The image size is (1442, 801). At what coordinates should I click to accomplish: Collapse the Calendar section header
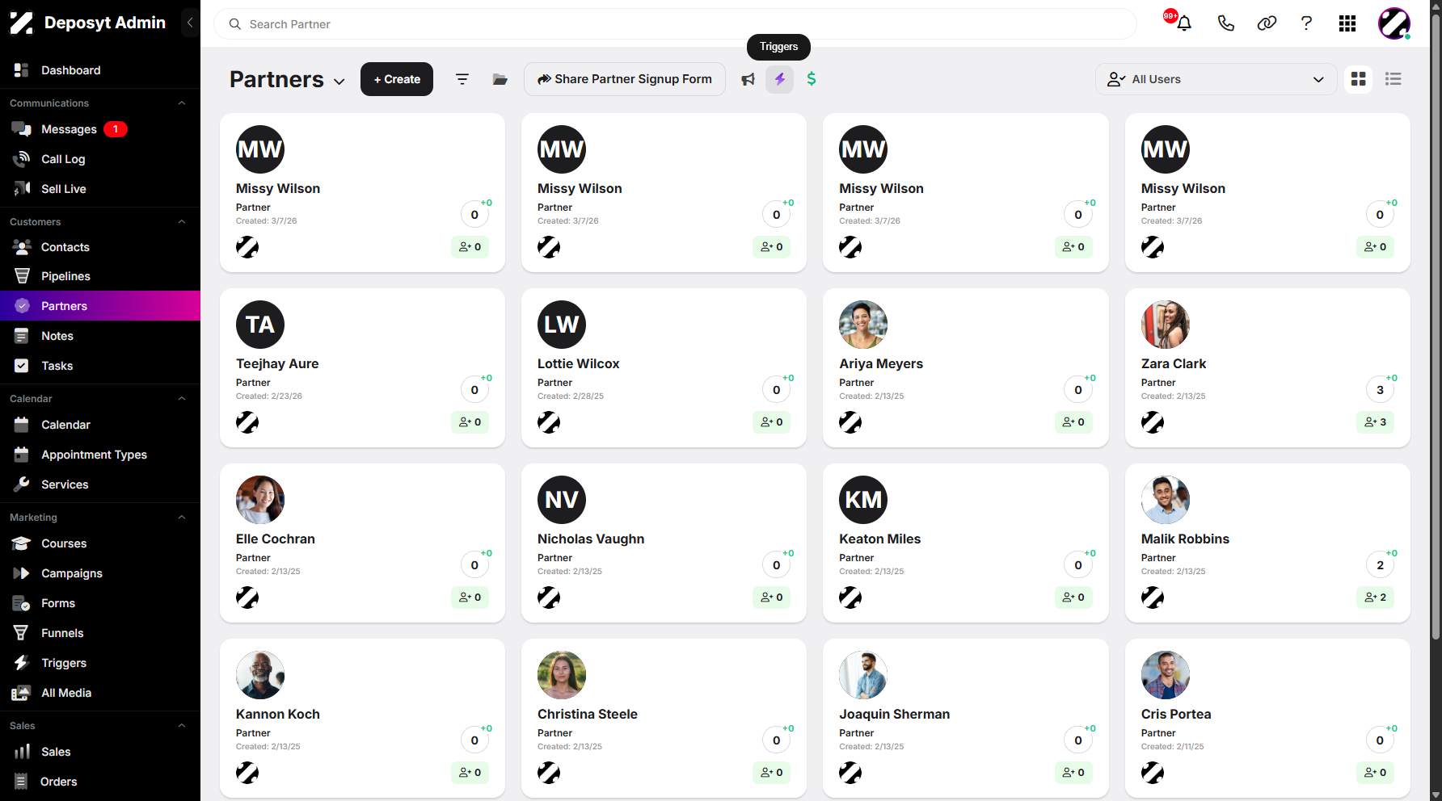pyautogui.click(x=182, y=399)
